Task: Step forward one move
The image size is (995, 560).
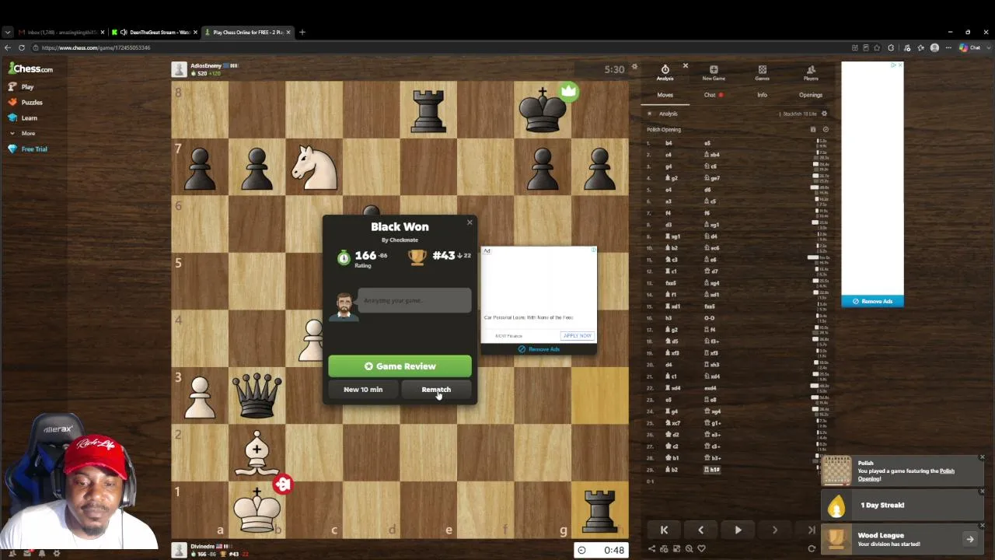Action: pyautogui.click(x=774, y=530)
